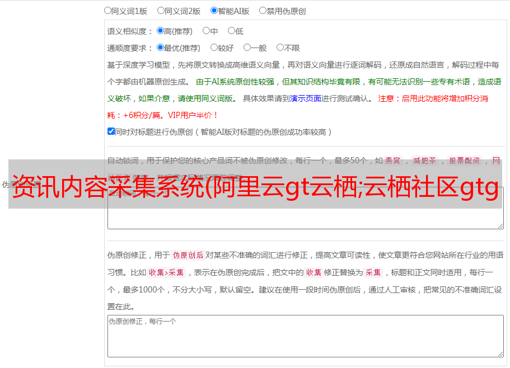This screenshot has height=368, width=510.
Task: Select the 智能AI版 radio button
Action: [x=214, y=10]
